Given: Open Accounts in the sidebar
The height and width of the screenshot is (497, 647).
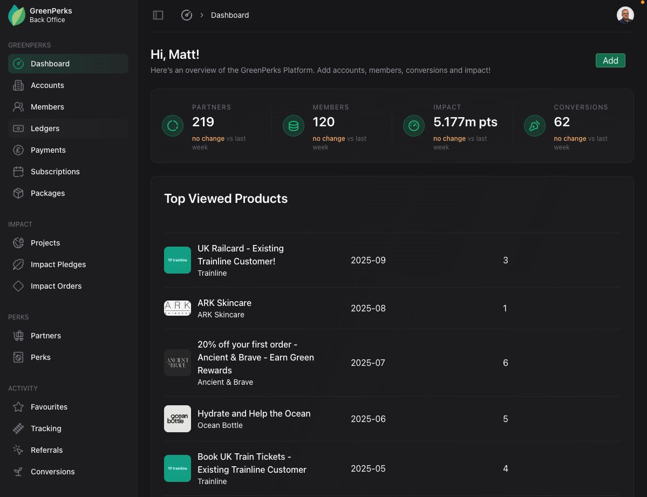Looking at the screenshot, I should point(47,85).
